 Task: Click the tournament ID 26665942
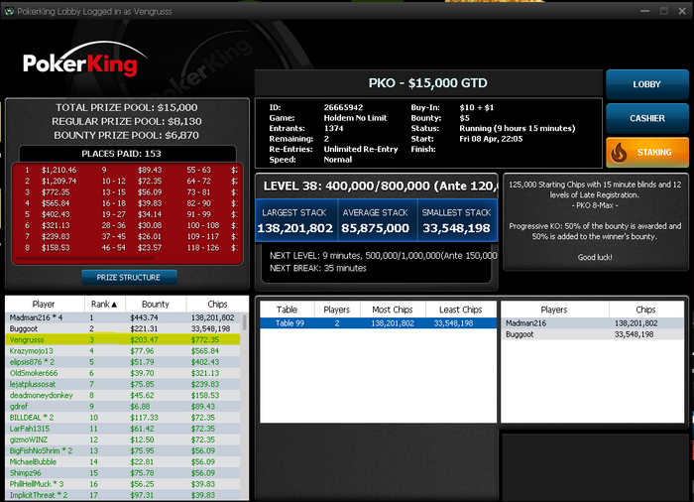pyautogui.click(x=343, y=107)
